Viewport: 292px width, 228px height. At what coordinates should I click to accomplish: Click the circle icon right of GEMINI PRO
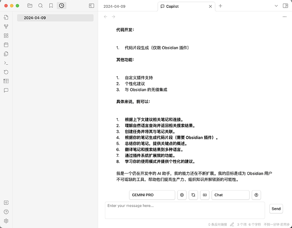(x=182, y=195)
